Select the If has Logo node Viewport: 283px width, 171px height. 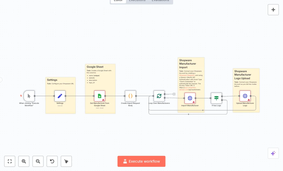[216, 98]
